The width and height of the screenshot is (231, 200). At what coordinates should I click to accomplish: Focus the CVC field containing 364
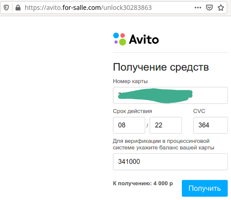click(x=210, y=125)
